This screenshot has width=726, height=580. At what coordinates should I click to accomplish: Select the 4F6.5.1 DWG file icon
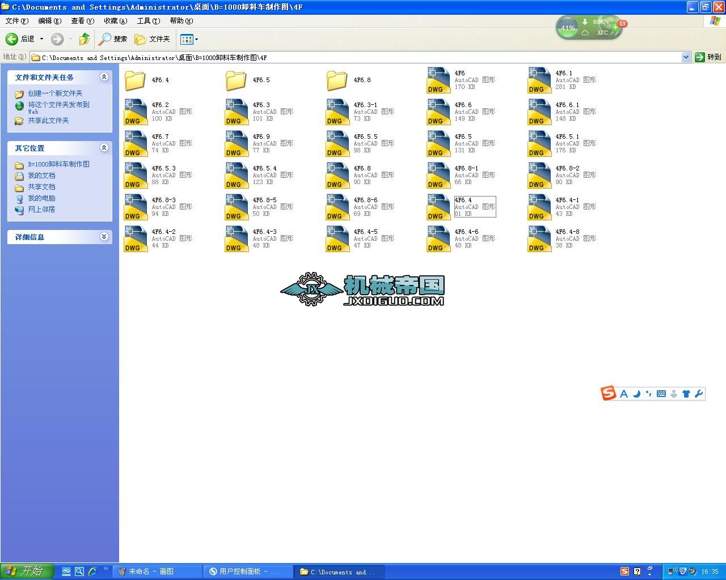pyautogui.click(x=539, y=144)
